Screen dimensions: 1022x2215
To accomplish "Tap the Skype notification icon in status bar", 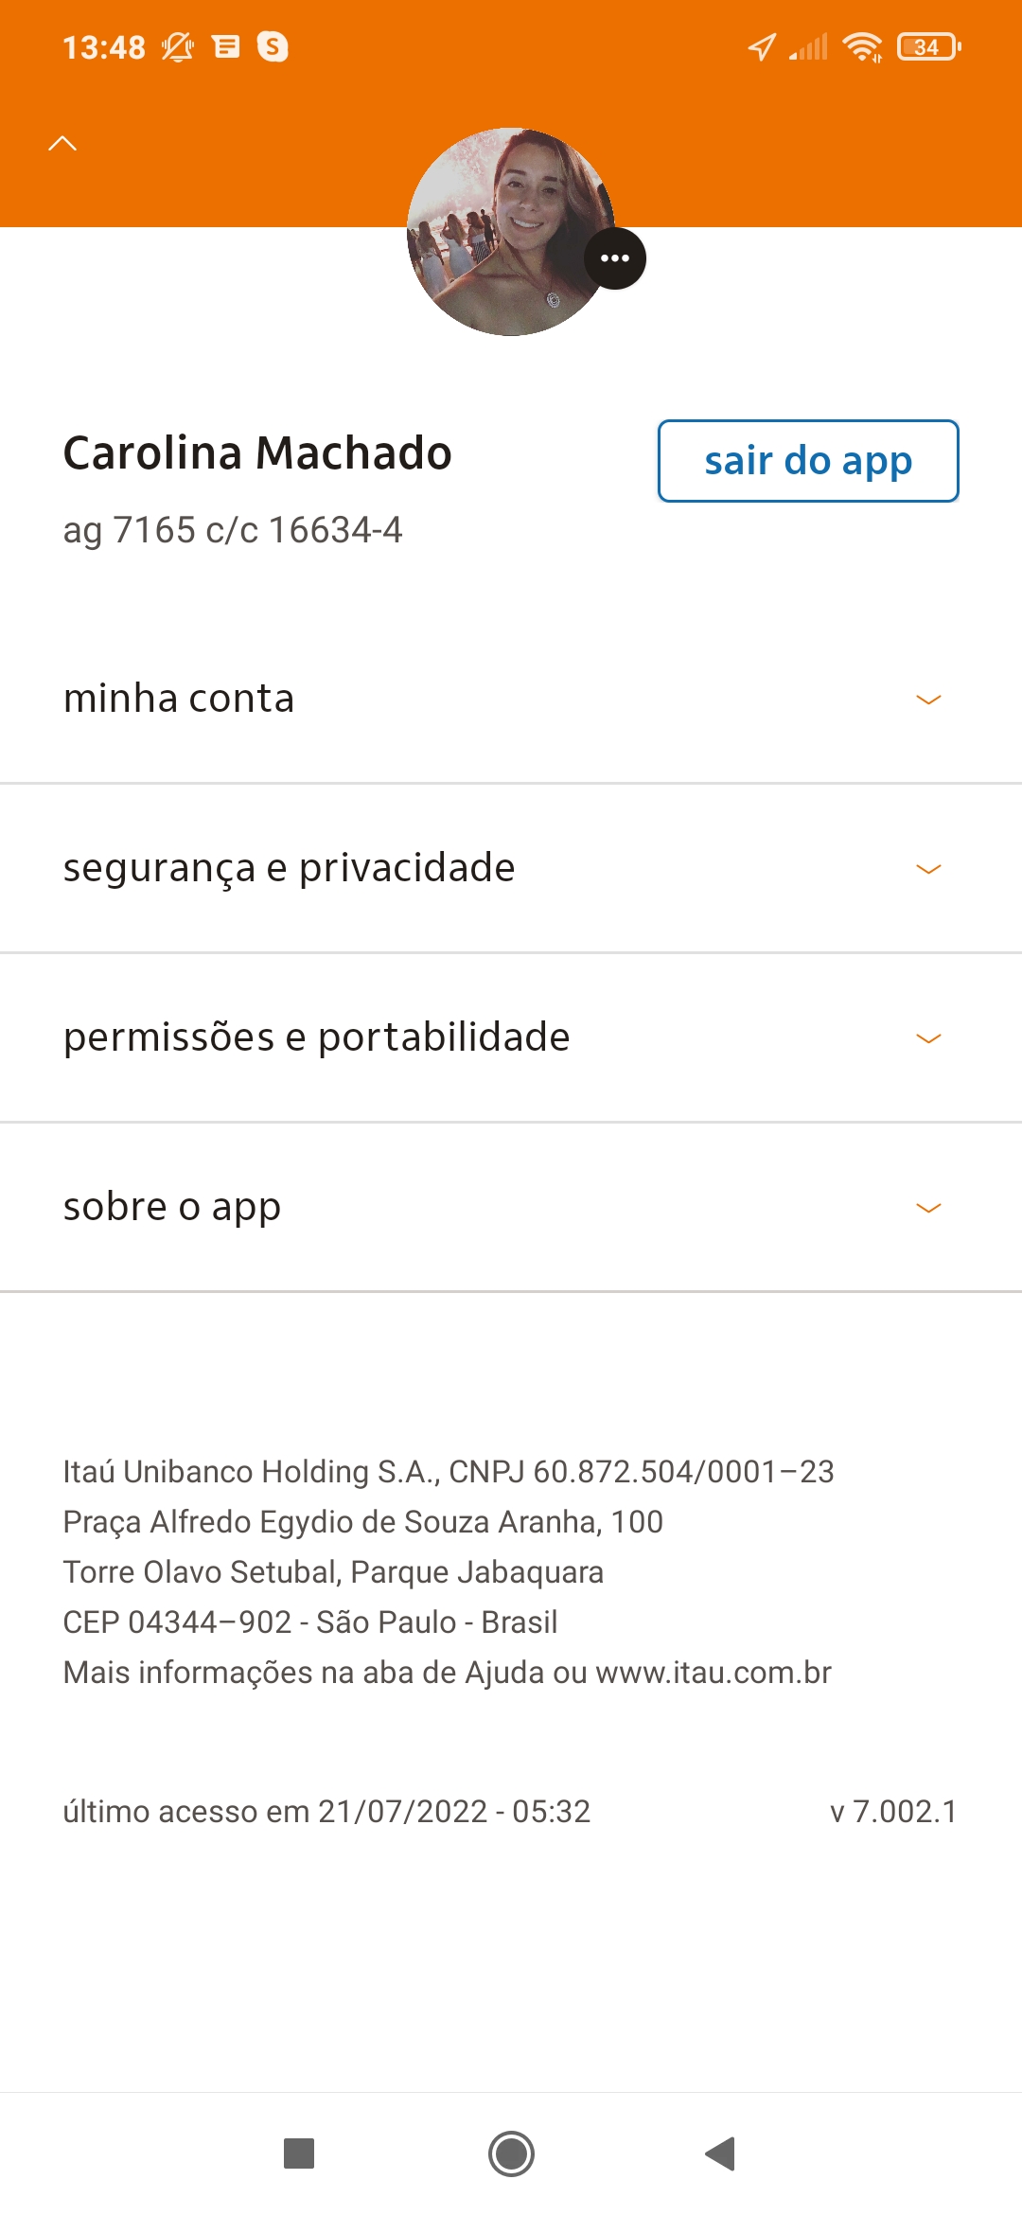I will coord(273,46).
